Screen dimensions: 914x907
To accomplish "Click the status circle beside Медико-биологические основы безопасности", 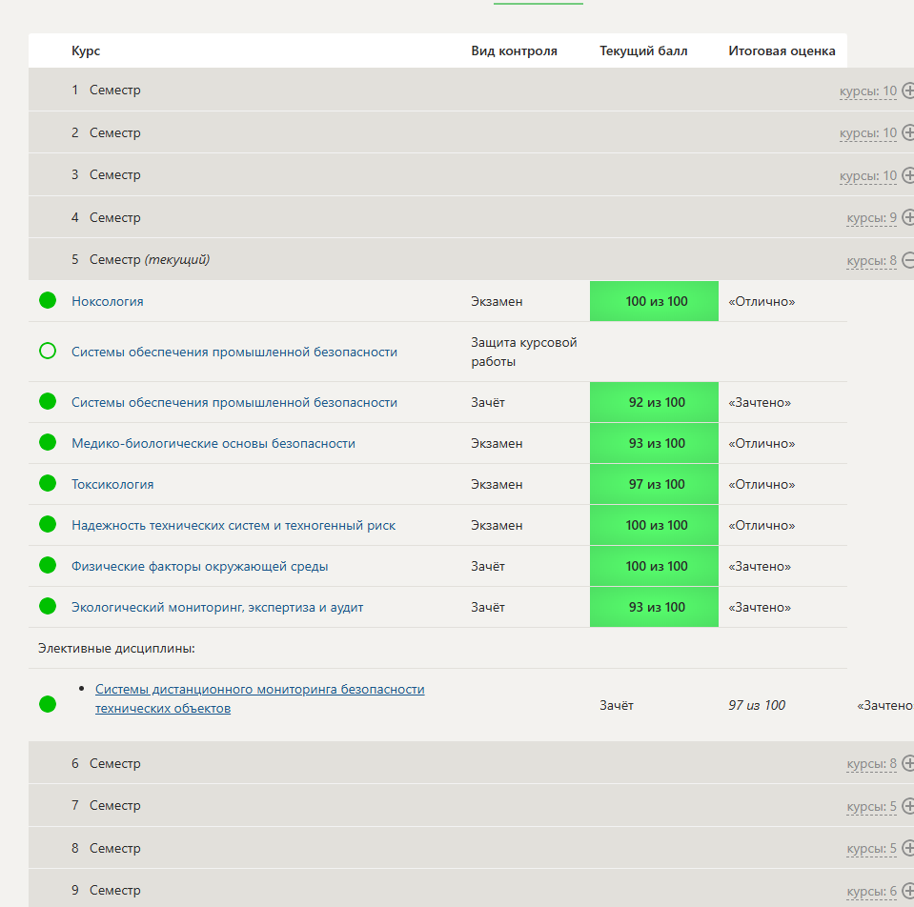I will click(48, 443).
